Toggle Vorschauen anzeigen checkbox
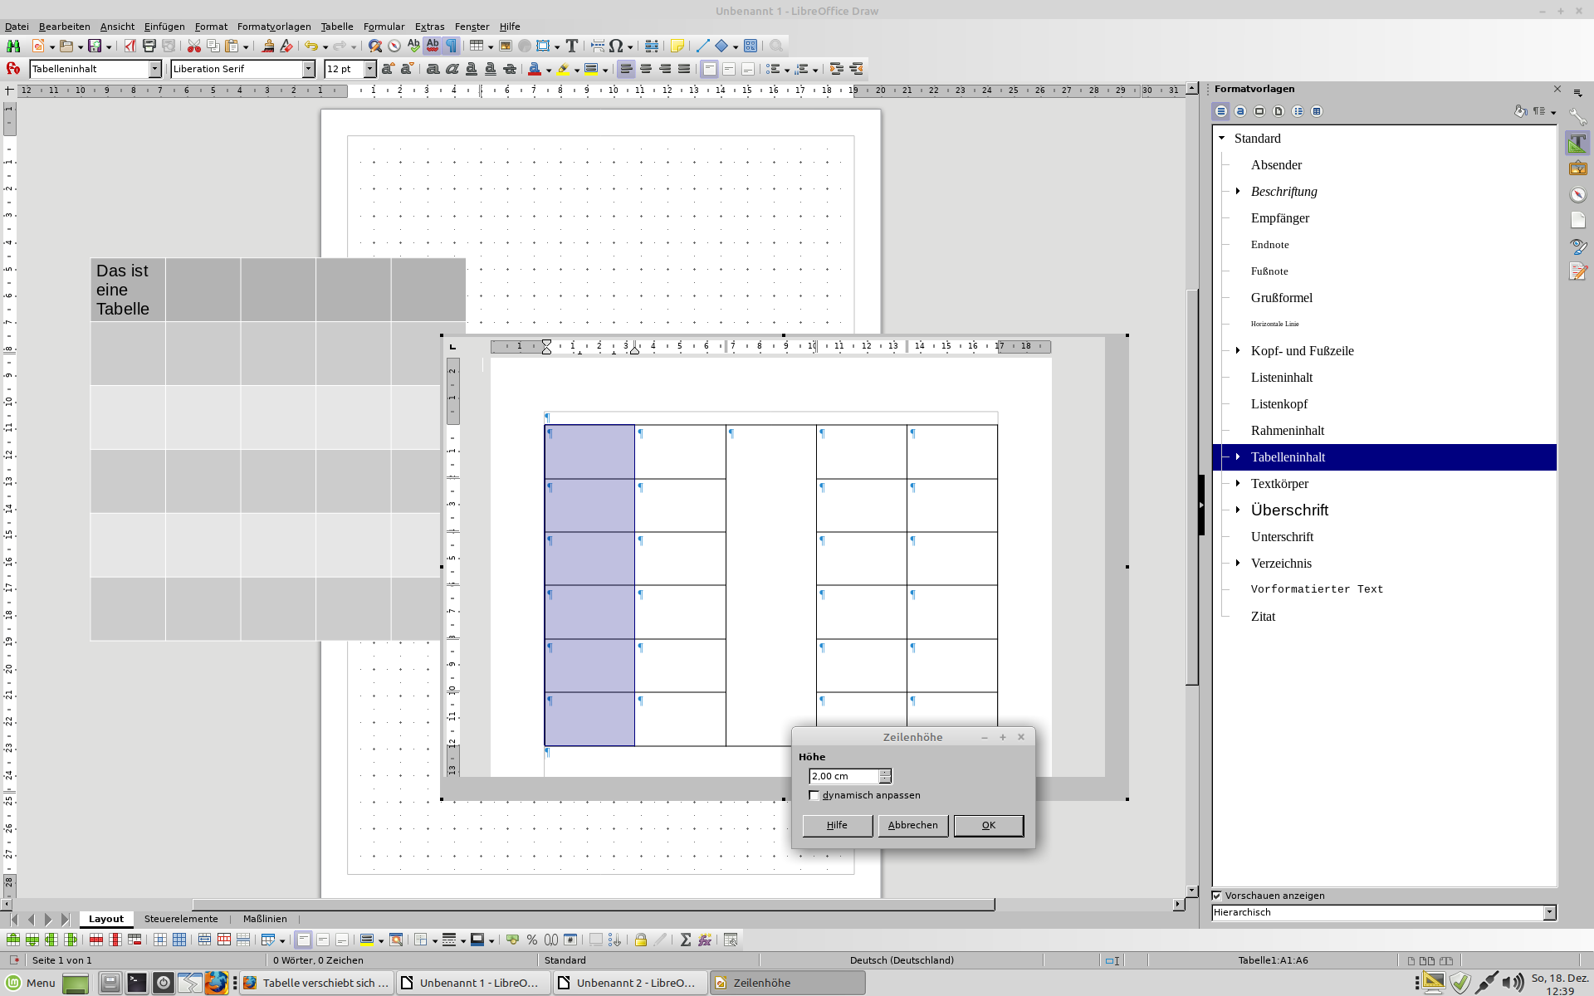The width and height of the screenshot is (1594, 996). (1217, 896)
